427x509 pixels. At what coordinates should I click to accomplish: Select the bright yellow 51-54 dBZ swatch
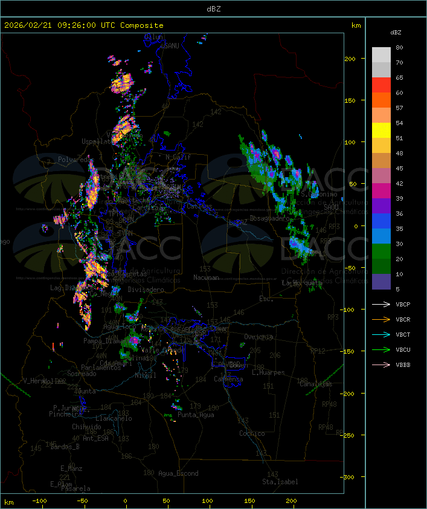381,130
